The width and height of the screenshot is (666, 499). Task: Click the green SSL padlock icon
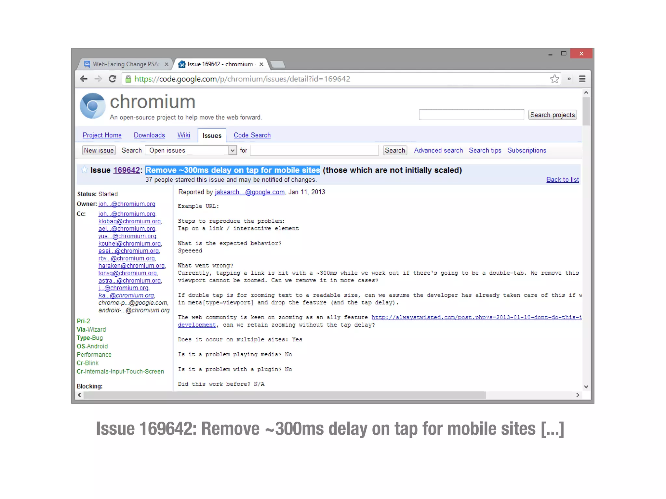point(128,79)
